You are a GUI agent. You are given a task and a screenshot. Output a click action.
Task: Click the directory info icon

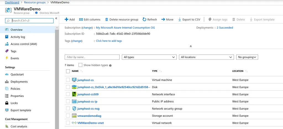36,13
